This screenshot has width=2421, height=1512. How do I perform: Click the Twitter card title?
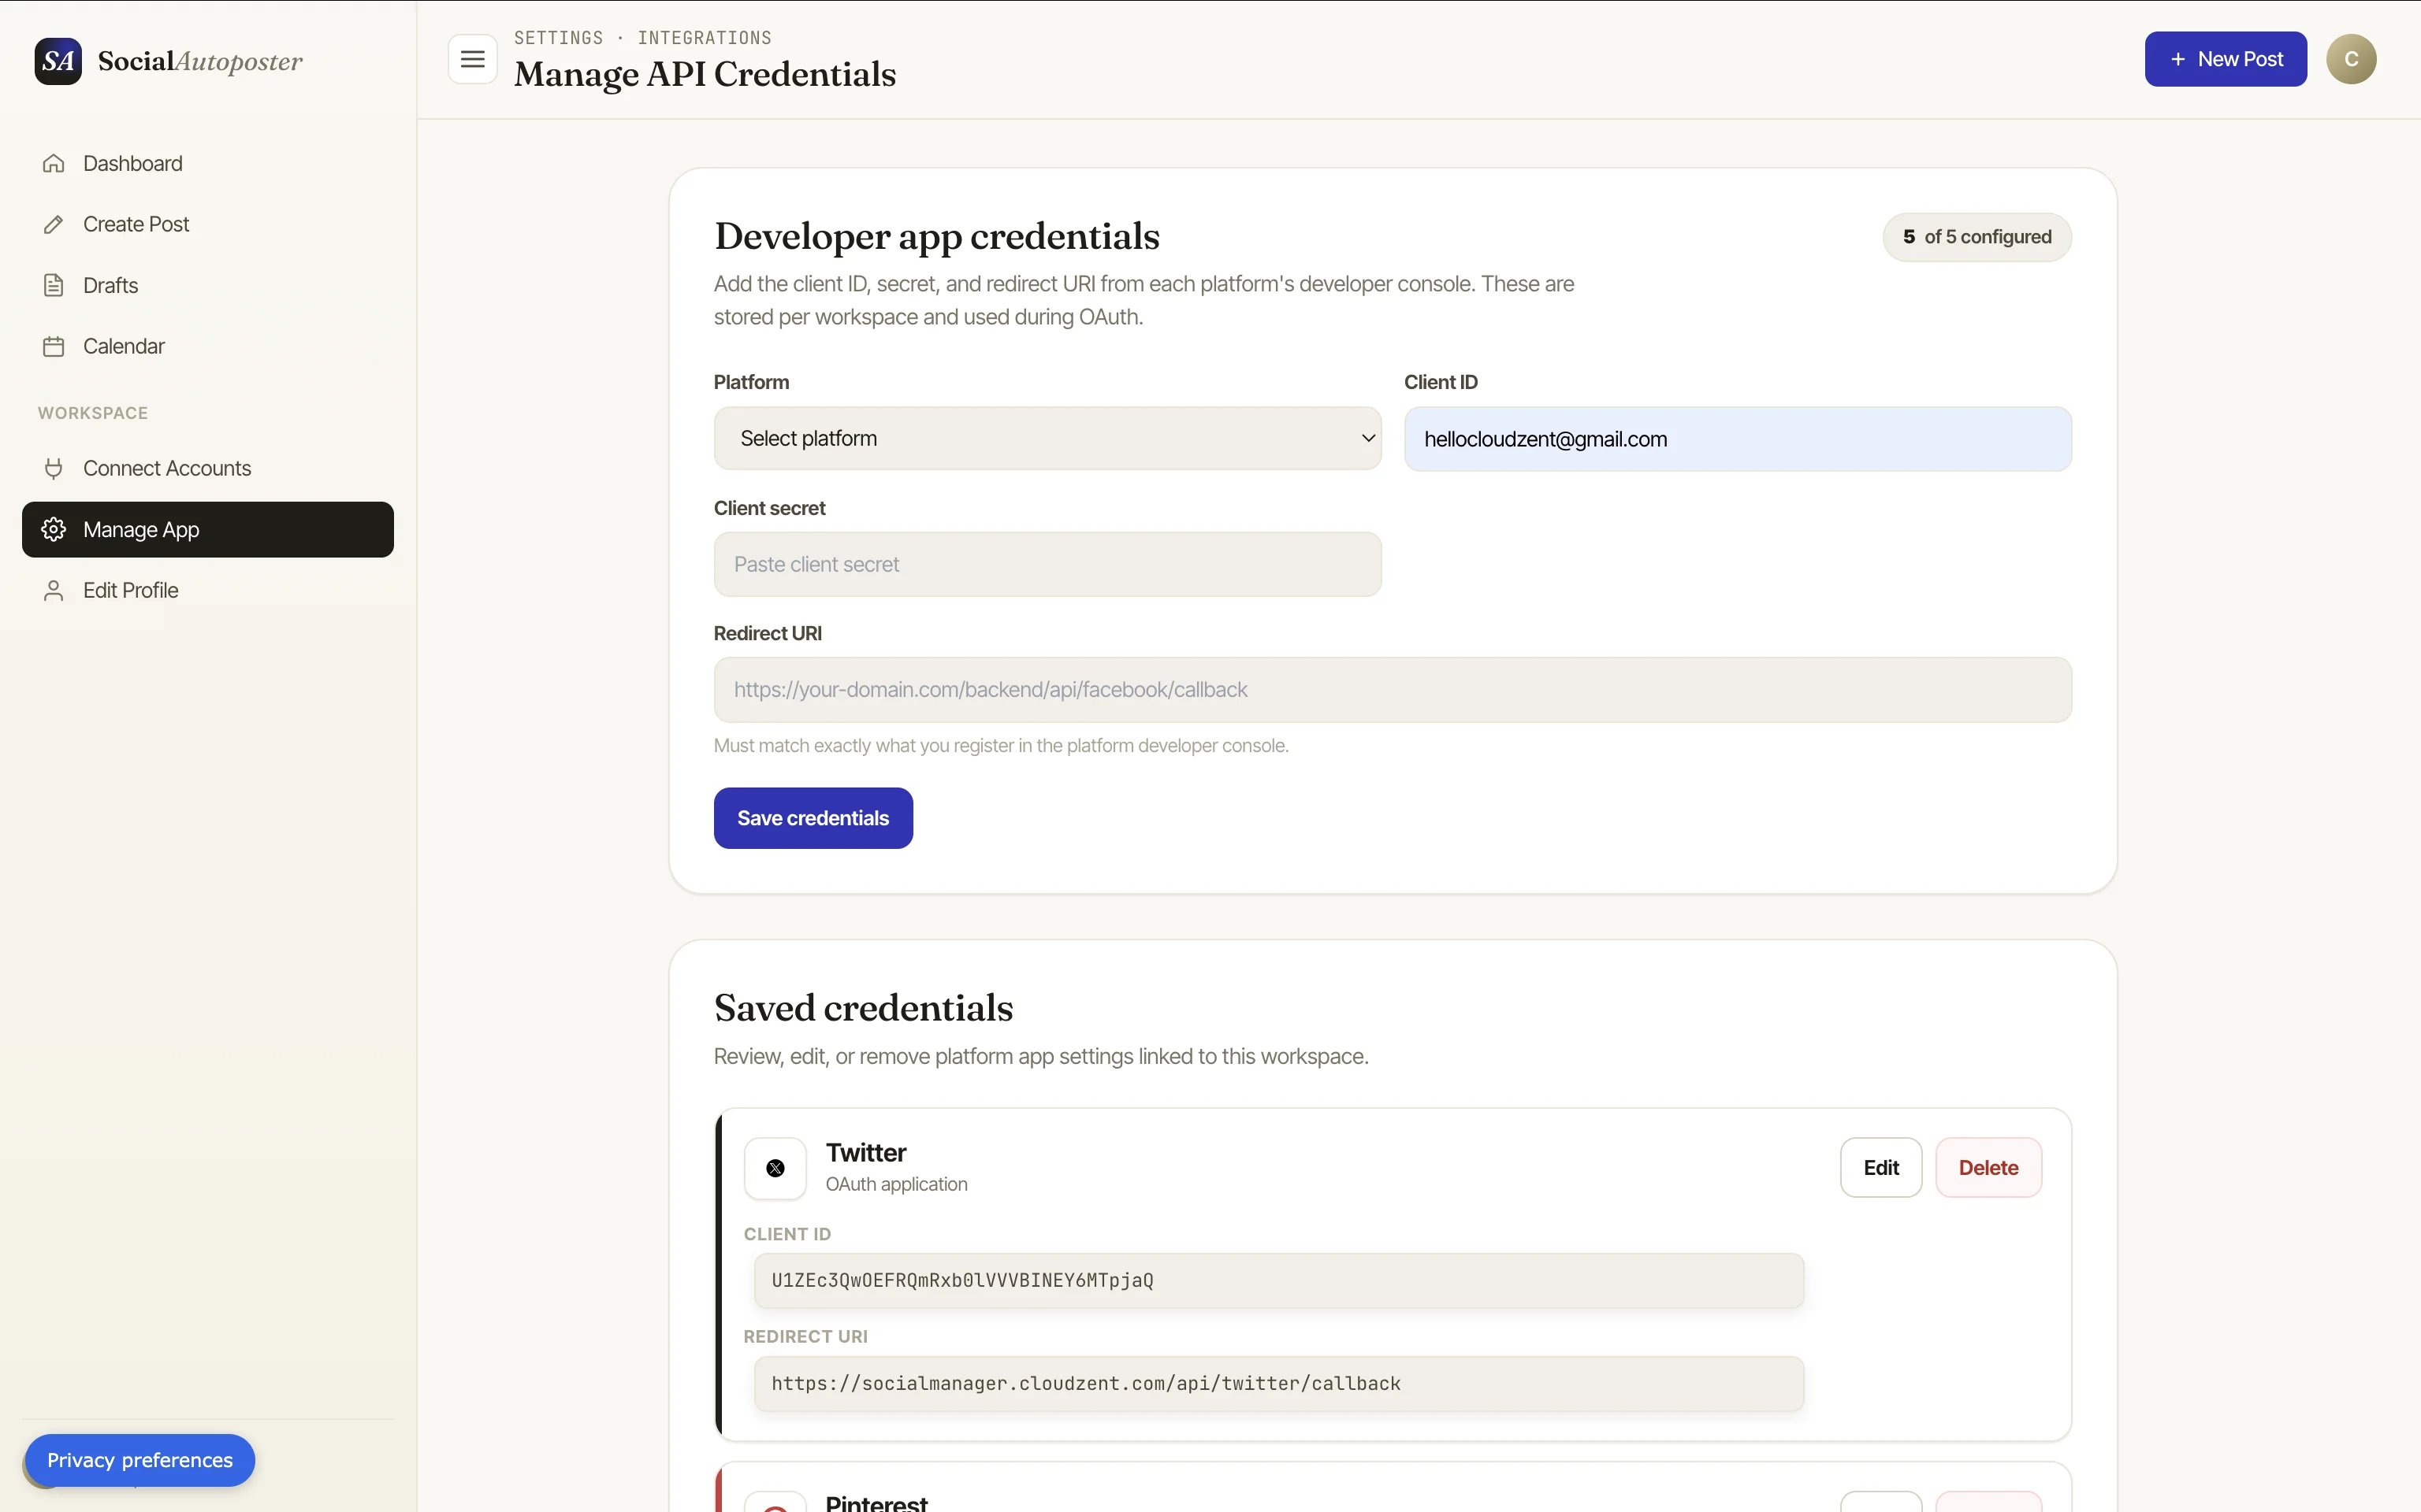(866, 1152)
